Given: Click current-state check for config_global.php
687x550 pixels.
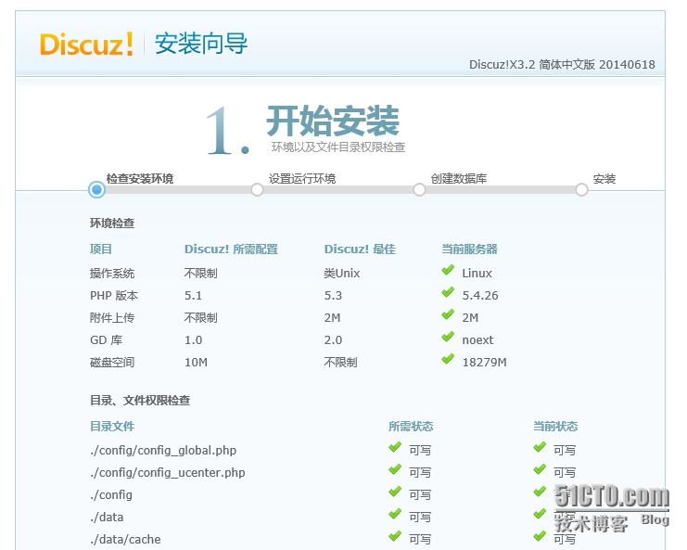Looking at the screenshot, I should coord(540,447).
